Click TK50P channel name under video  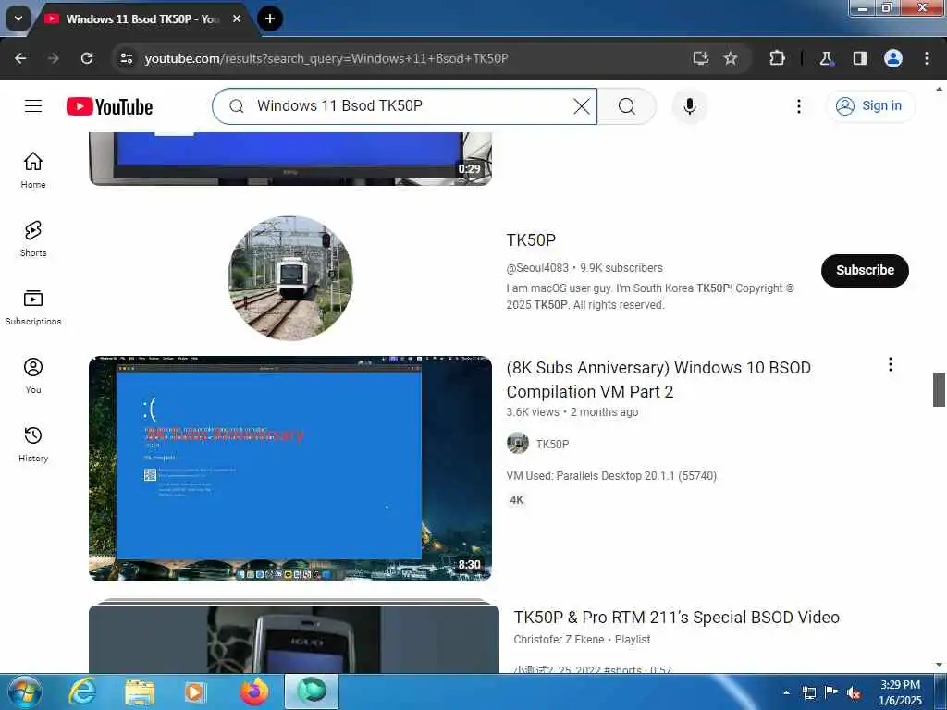(x=553, y=445)
